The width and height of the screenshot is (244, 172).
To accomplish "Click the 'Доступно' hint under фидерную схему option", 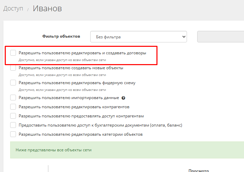I will [x=62, y=90].
